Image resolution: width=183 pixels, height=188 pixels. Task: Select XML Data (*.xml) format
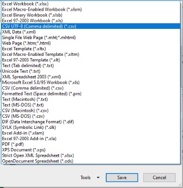(91, 32)
